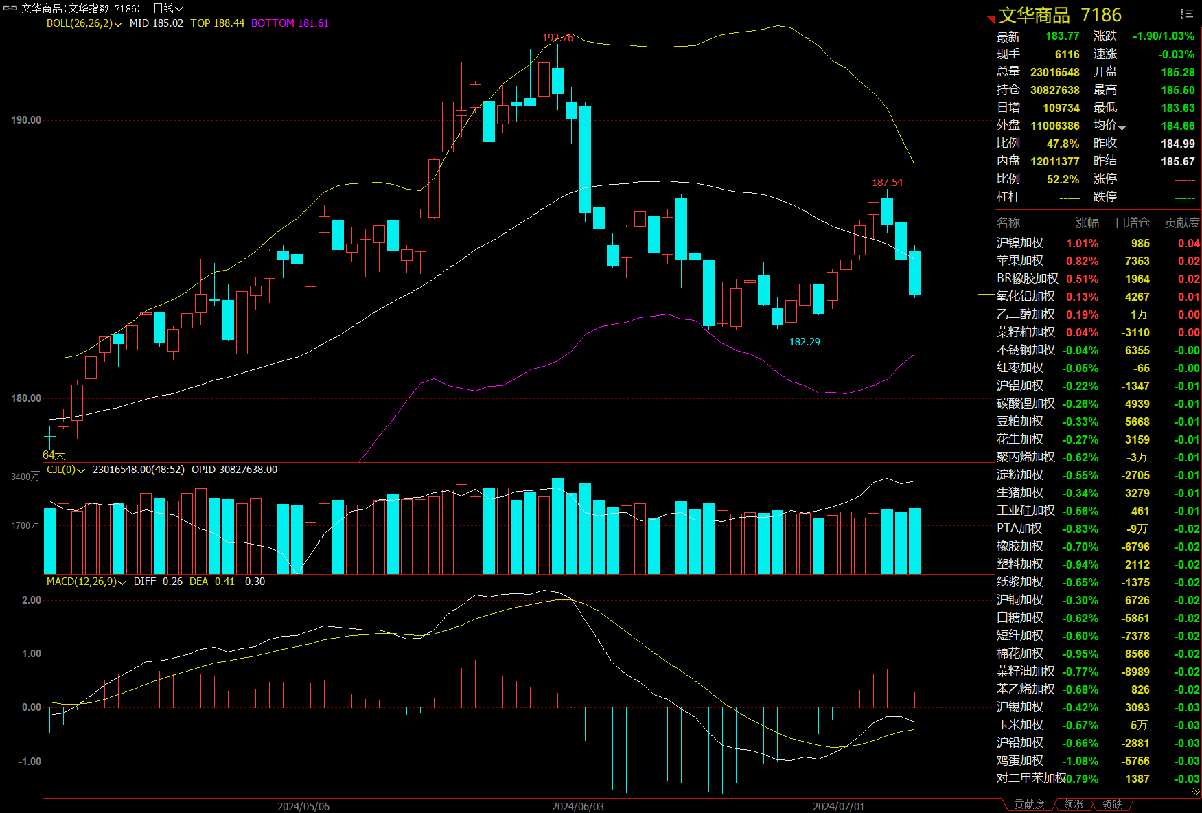1202x813 pixels.
Task: Open the 日线 period dropdown
Action: click(x=168, y=8)
